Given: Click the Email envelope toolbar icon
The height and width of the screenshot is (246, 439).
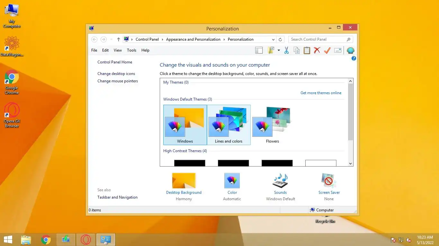Looking at the screenshot, I should point(337,50).
